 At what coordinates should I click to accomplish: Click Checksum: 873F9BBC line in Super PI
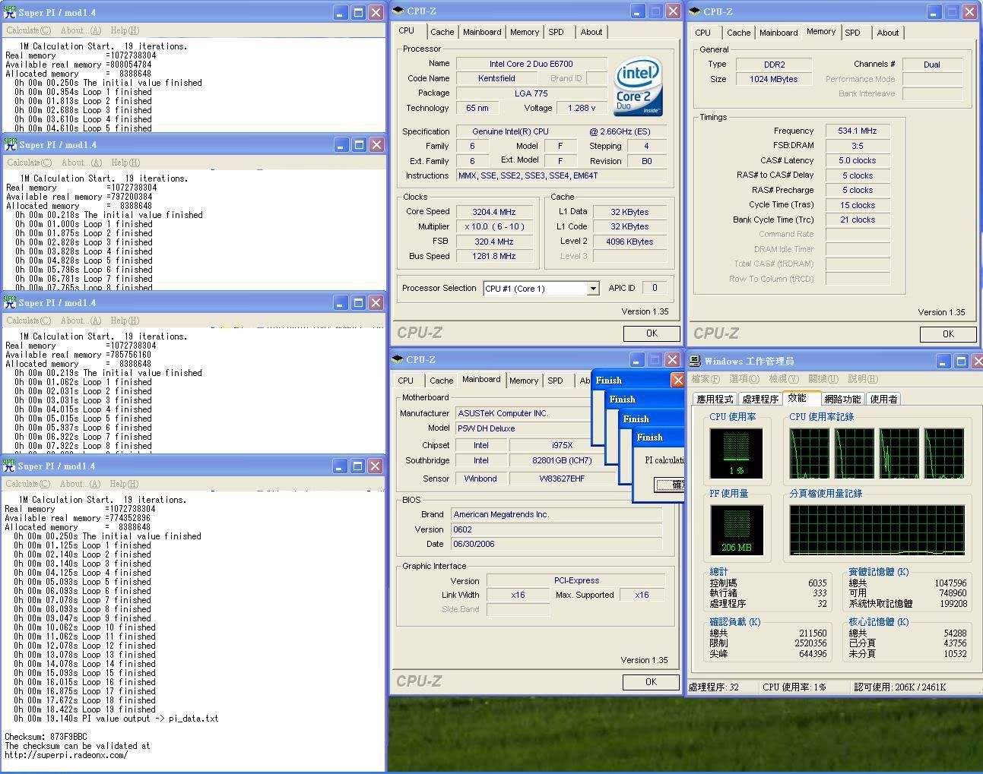tap(46, 737)
